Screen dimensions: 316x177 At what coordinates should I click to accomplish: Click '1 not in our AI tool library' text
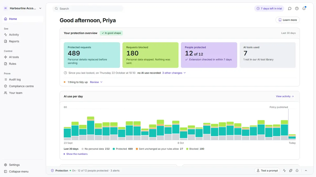point(259,60)
